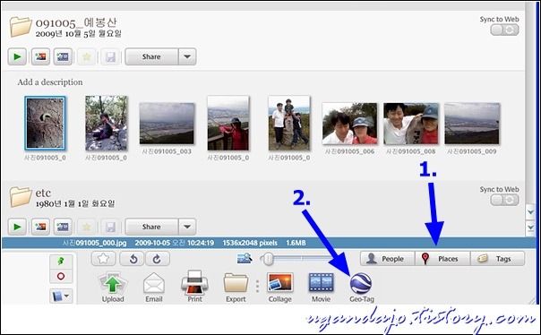Create movie presentation in etc folder toolbar
Viewport: 541px width, 335px height.
tap(63, 227)
